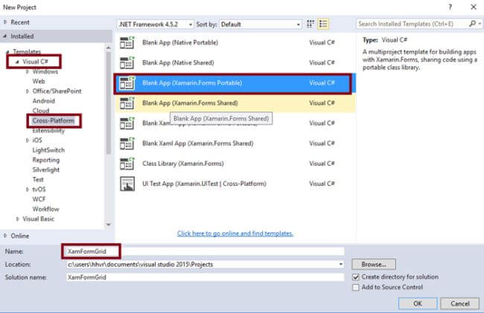
Task: Collapse the Installed section
Action: 5,36
